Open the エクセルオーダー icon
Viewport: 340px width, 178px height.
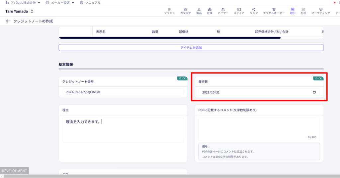pos(274,11)
